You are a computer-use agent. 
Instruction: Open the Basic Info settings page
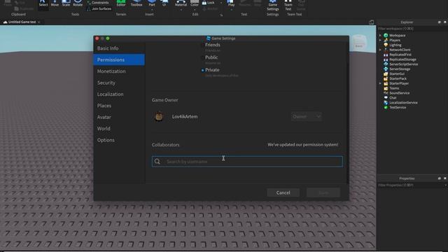(x=119, y=48)
